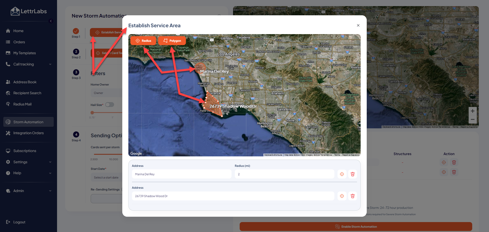Locate 26739 Shadow Wood Dr with target icon
This screenshot has width=489, height=232.
tap(342, 196)
